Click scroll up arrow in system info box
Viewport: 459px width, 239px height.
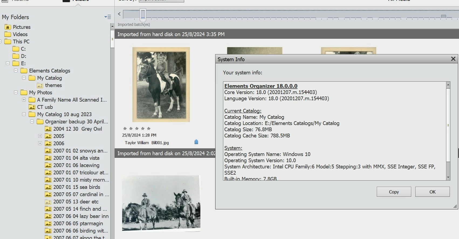point(448,85)
